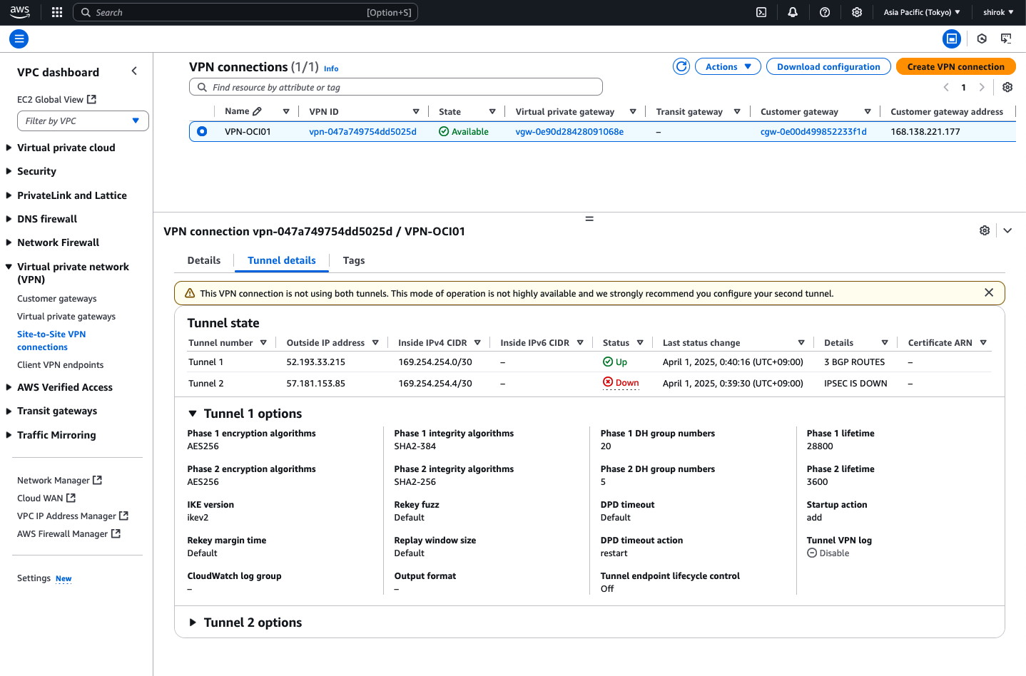Grab the split panel resize handle
This screenshot has width=1026, height=676.
tap(589, 218)
